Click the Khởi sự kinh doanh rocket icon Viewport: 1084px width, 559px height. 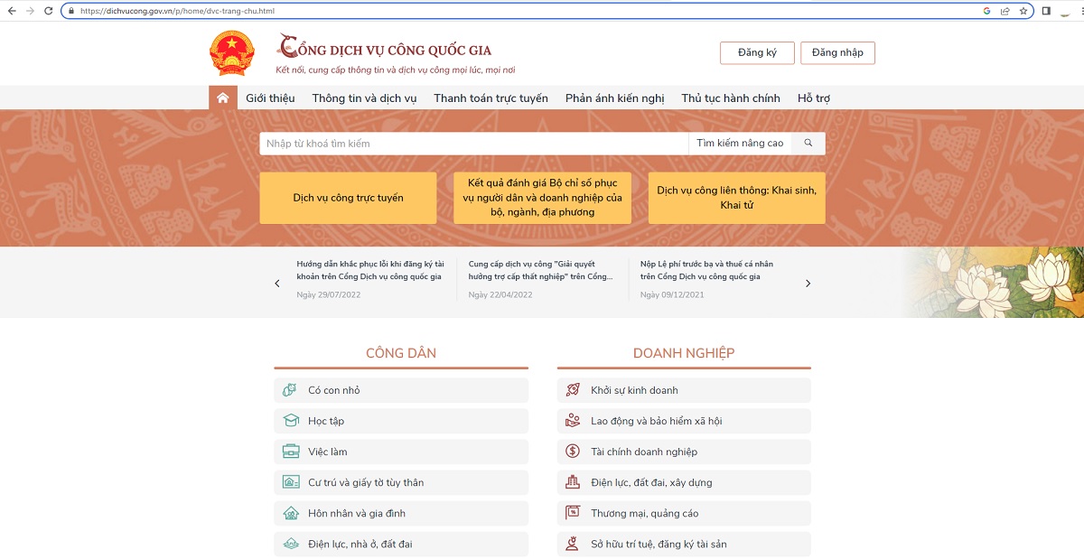pyautogui.click(x=573, y=390)
